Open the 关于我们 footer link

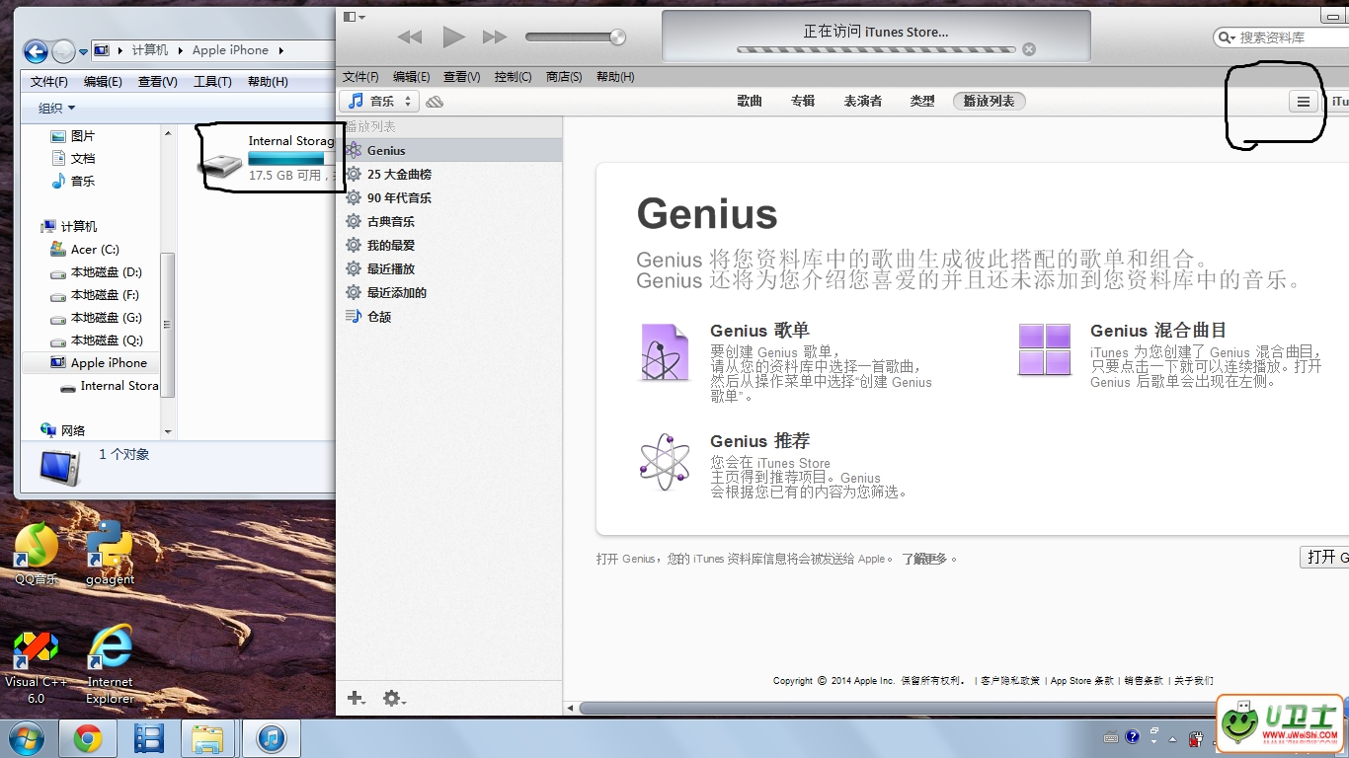(1194, 681)
